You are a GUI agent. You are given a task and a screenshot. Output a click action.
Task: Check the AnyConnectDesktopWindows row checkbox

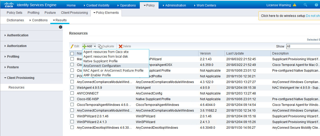72,127
